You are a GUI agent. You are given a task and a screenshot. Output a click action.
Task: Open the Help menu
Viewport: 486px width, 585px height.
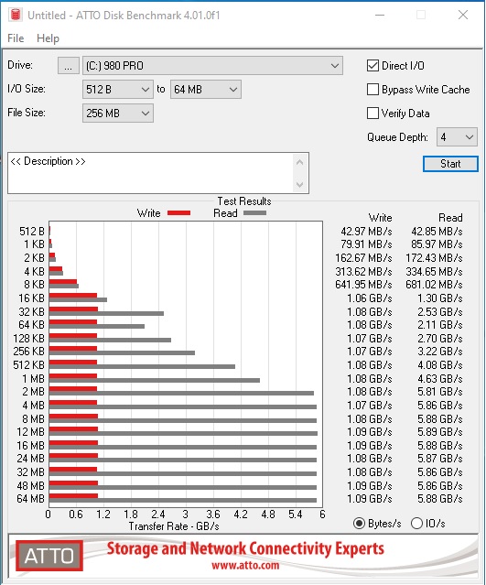pos(48,38)
